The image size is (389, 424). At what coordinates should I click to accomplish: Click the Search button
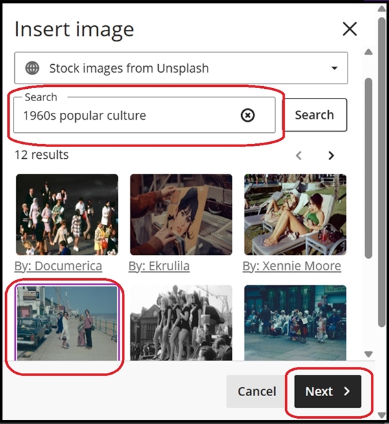[314, 115]
